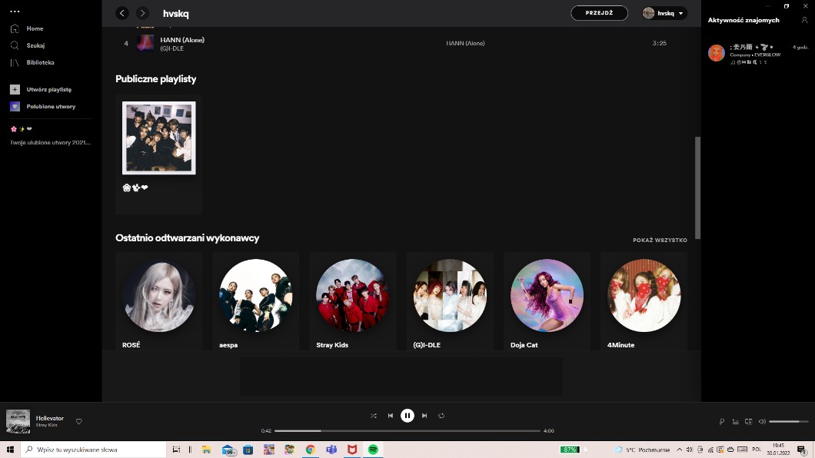Open Biblioteka in the sidebar
The width and height of the screenshot is (815, 458).
pos(40,62)
